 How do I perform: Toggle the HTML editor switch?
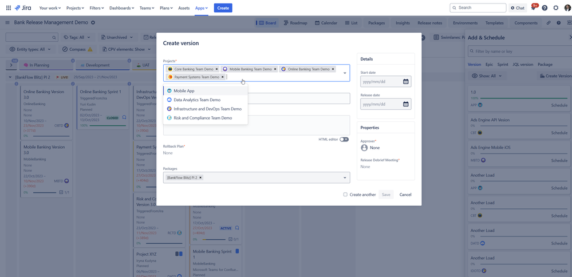[x=344, y=139]
